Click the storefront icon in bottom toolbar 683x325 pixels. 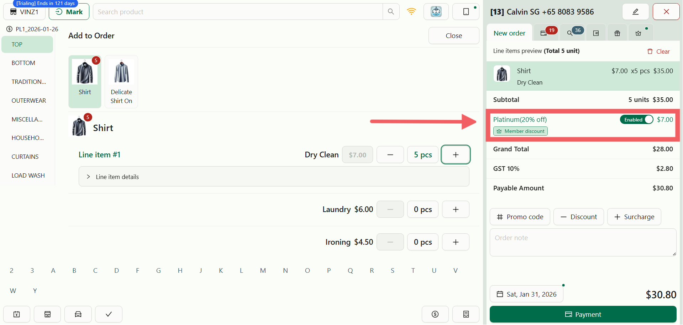[x=47, y=314]
